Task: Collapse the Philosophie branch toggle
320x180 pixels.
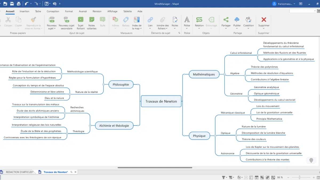Action: tap(103, 85)
